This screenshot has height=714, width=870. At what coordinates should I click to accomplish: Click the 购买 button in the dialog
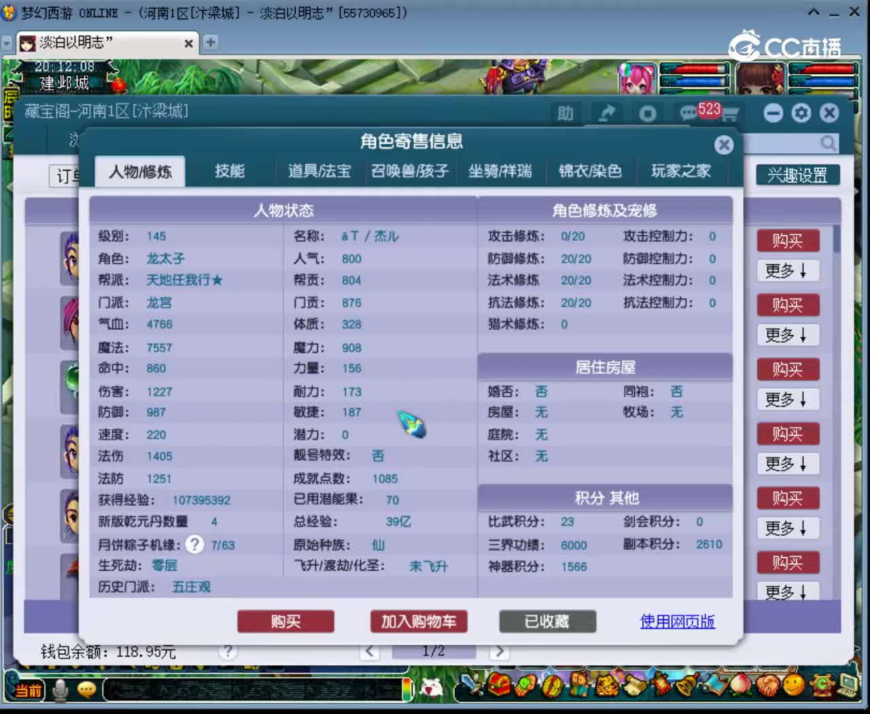(x=285, y=622)
